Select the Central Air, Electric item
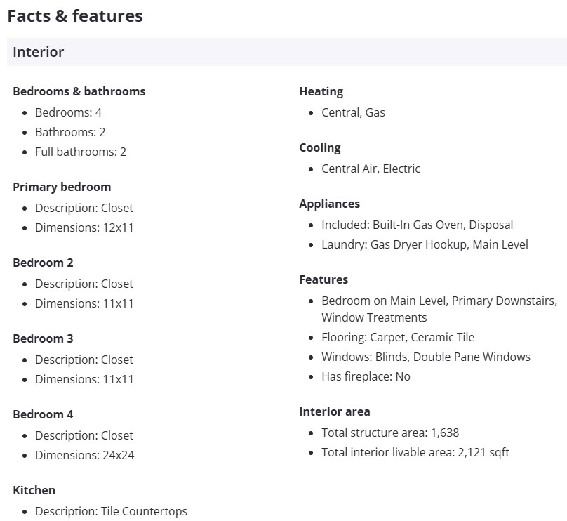The image size is (567, 521). coord(371,169)
